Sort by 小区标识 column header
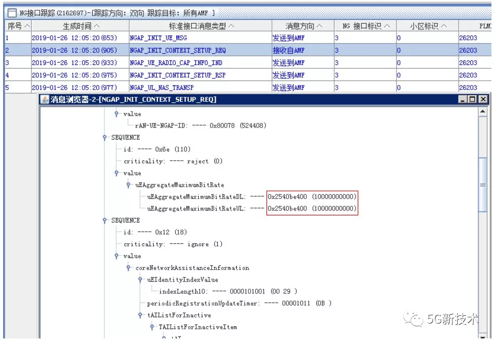Viewport: 495px width, 341px height. (428, 26)
